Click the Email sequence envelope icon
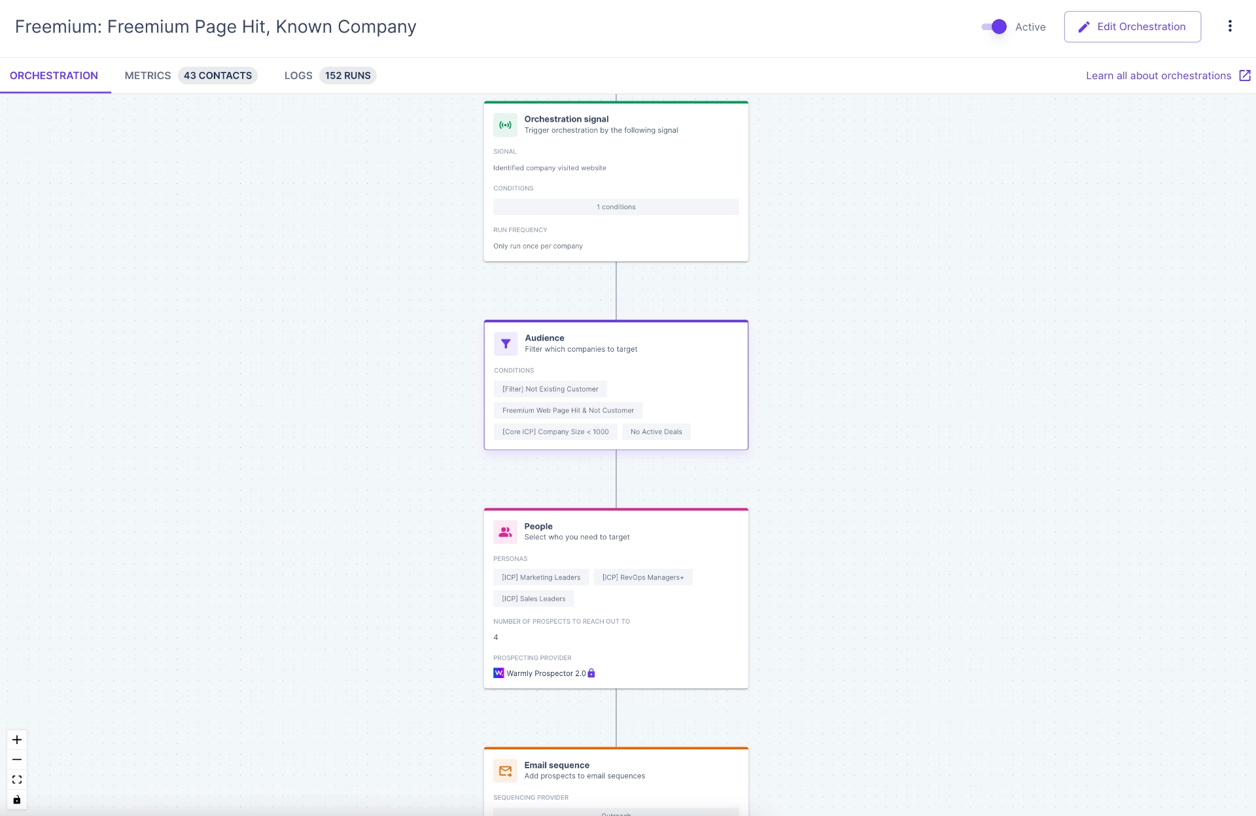 point(505,771)
